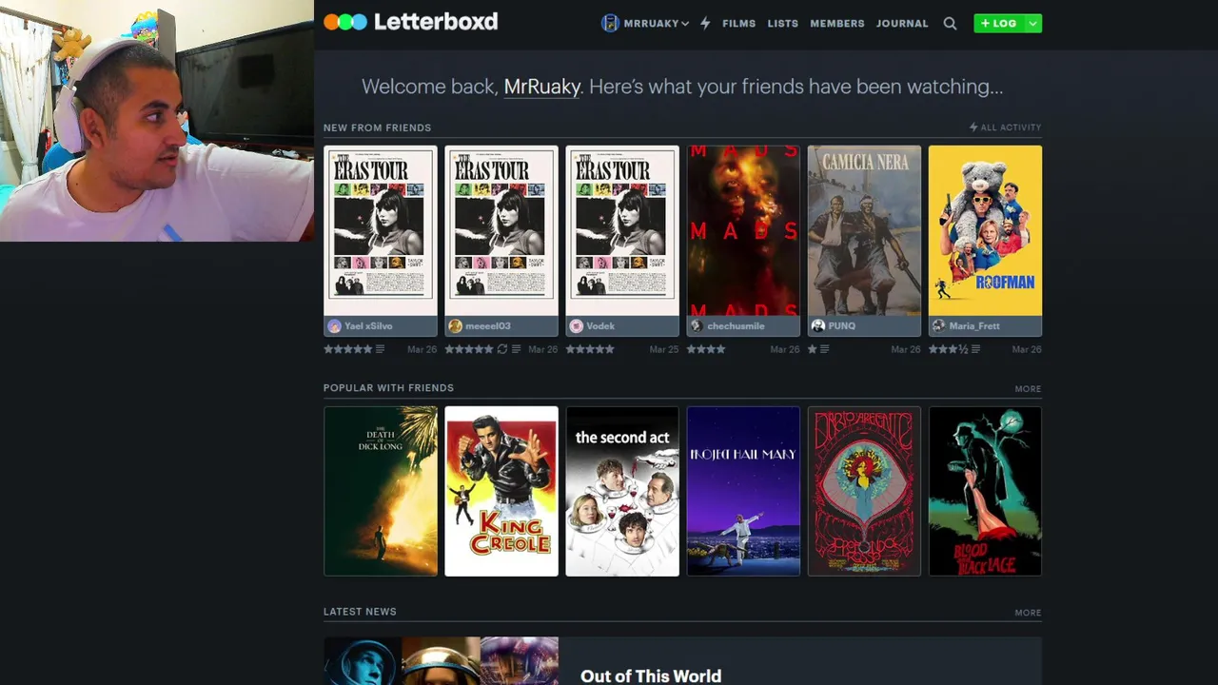Expand the MRRUAKY account dropdown

tap(684, 24)
